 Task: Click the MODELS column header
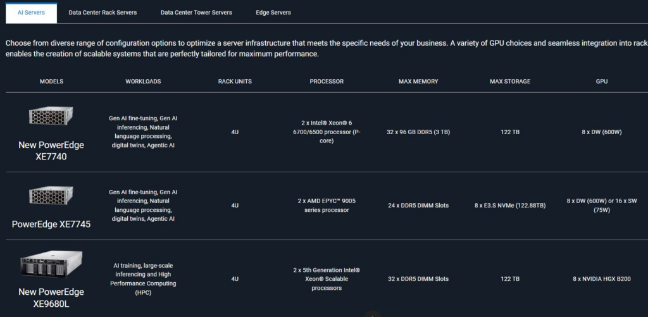(52, 82)
